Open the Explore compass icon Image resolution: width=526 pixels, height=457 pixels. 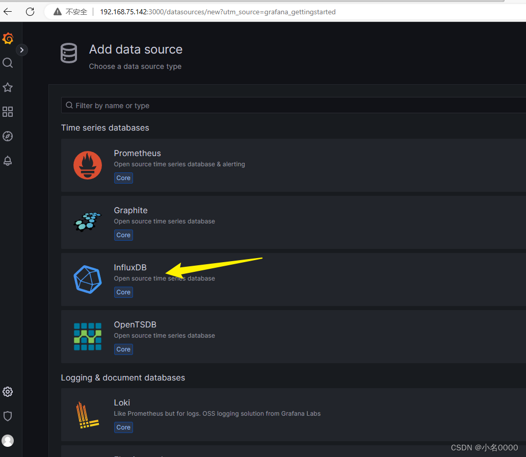(x=8, y=136)
